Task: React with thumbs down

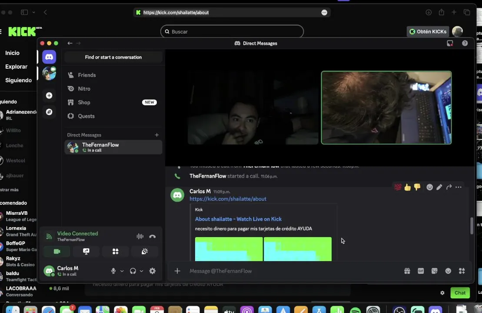Action: coord(417,187)
